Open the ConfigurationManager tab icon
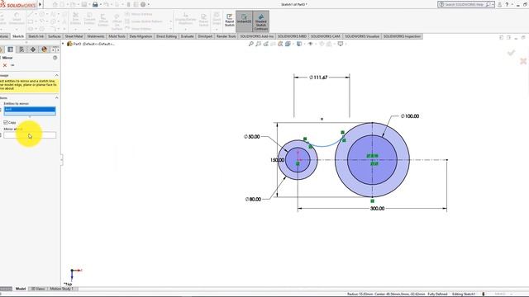529x297 pixels. [x=21, y=49]
